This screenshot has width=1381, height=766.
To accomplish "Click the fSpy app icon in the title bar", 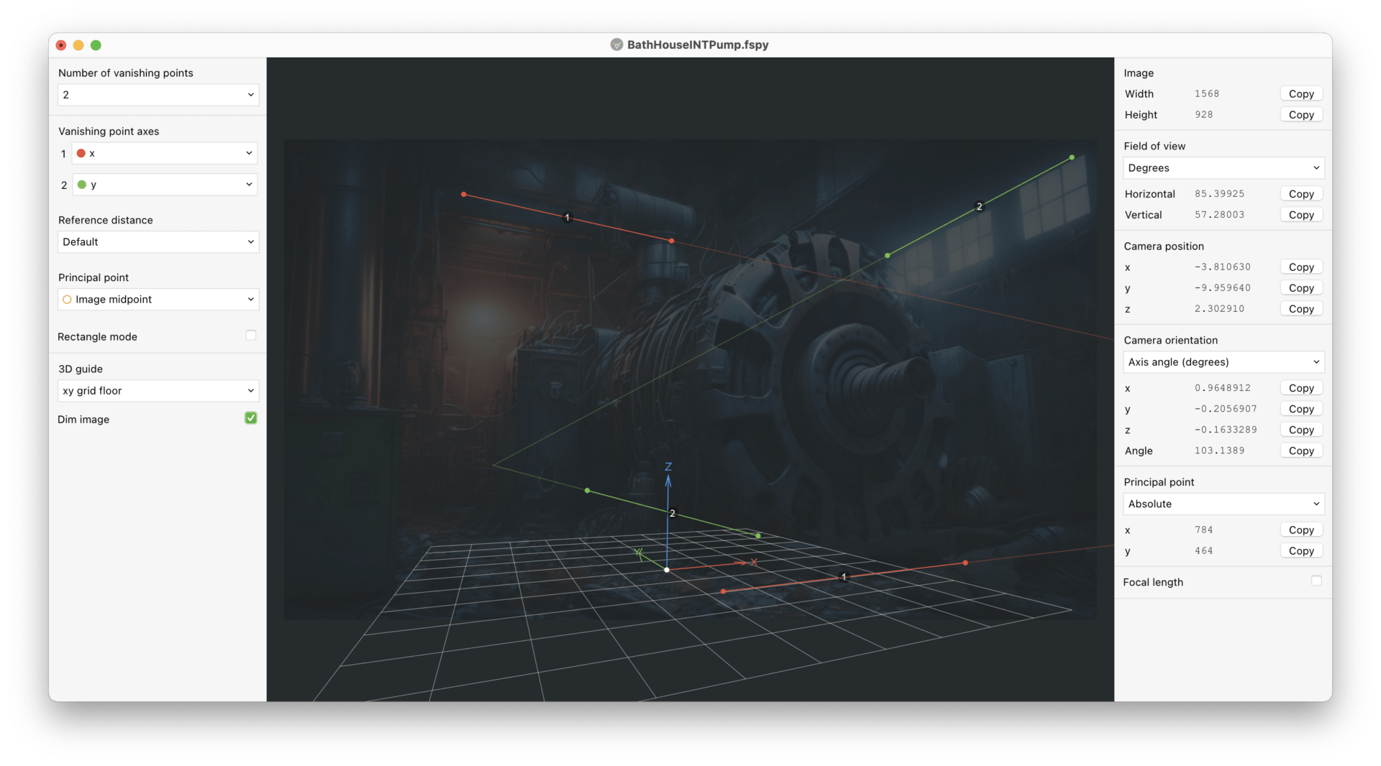I will tap(617, 44).
